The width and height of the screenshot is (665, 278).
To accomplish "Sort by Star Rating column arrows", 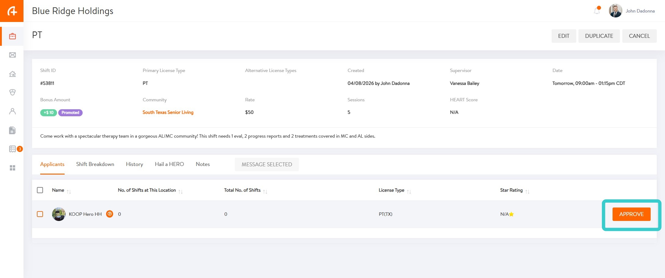I will [x=527, y=191].
